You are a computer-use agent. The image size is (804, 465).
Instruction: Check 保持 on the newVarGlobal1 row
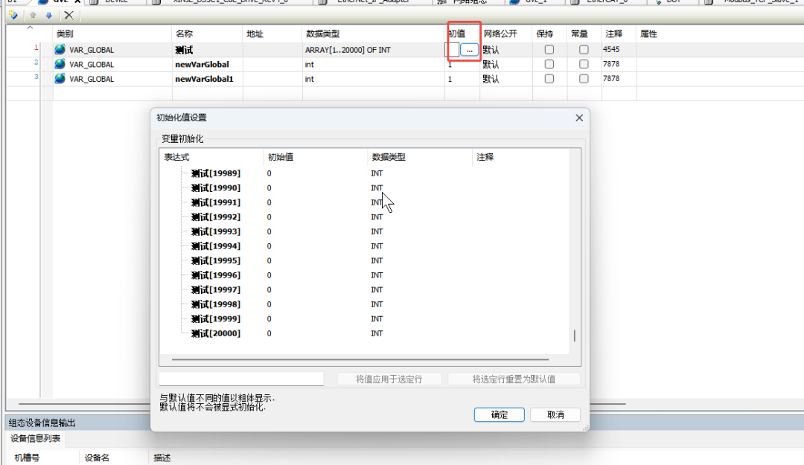(x=549, y=78)
